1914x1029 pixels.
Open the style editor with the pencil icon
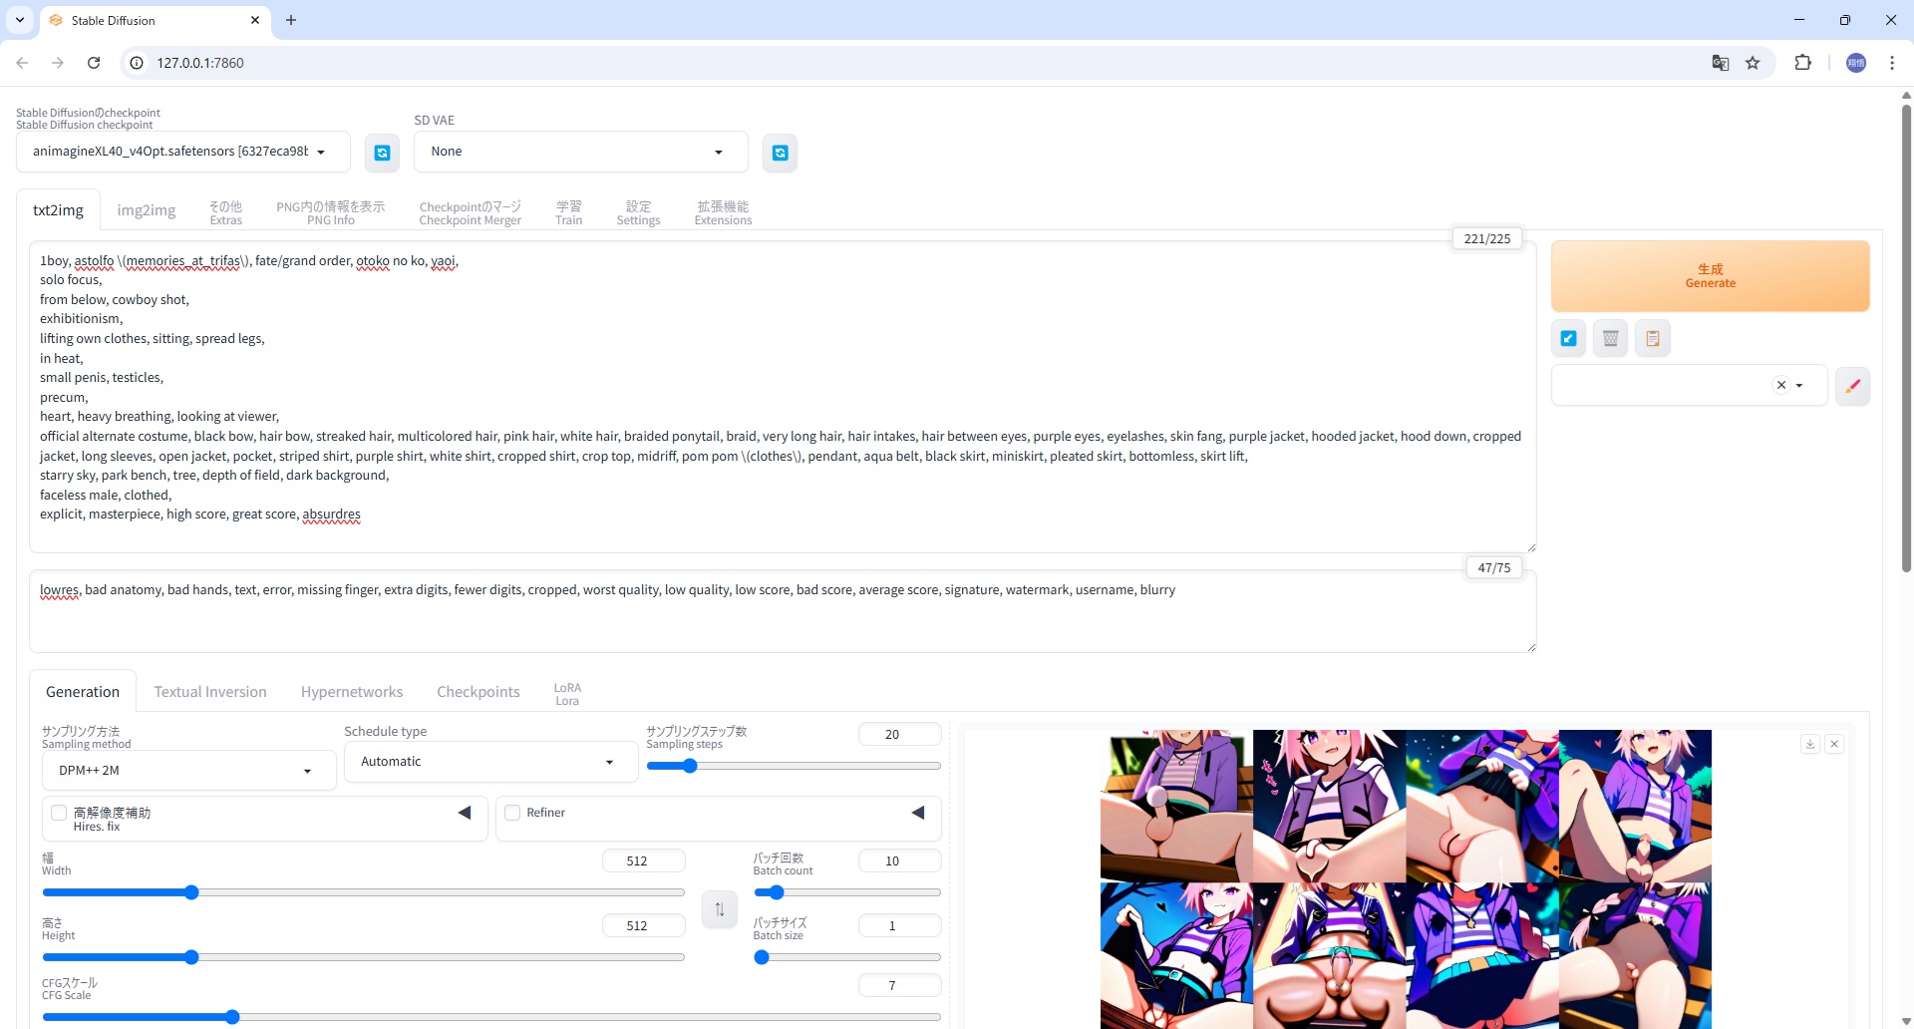pyautogui.click(x=1853, y=386)
